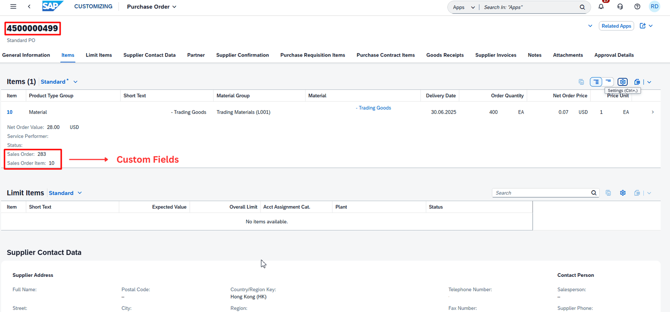Open the help question mark icon
The height and width of the screenshot is (312, 670).
[637, 7]
